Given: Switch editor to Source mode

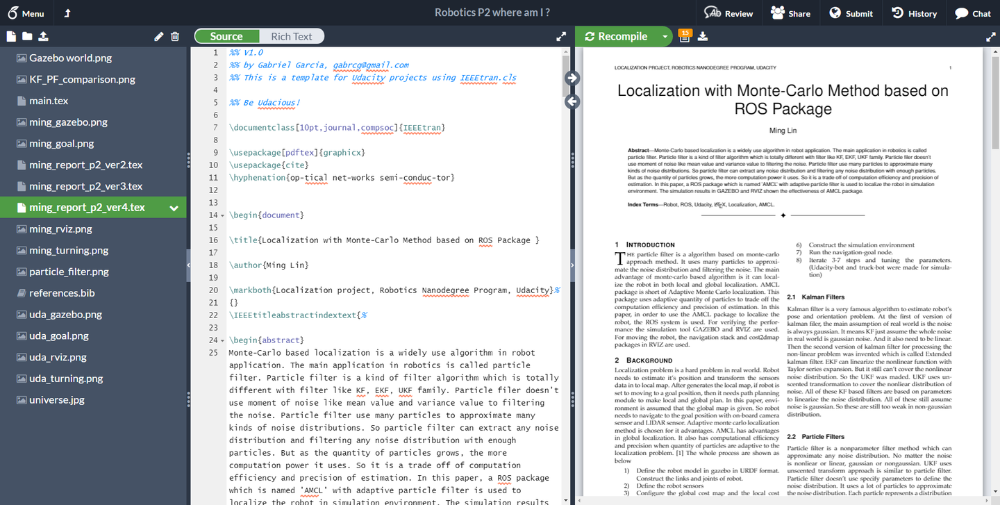Looking at the screenshot, I should pyautogui.click(x=226, y=37).
